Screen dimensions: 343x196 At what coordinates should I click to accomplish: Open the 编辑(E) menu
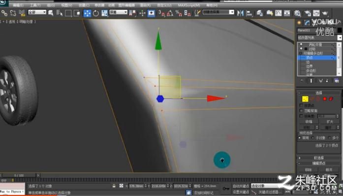18,5
